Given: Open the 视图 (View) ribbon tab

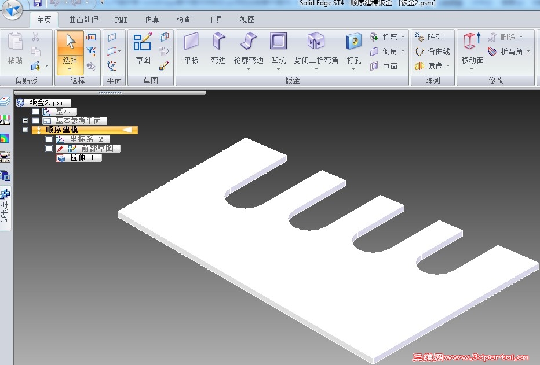Looking at the screenshot, I should click(x=247, y=20).
